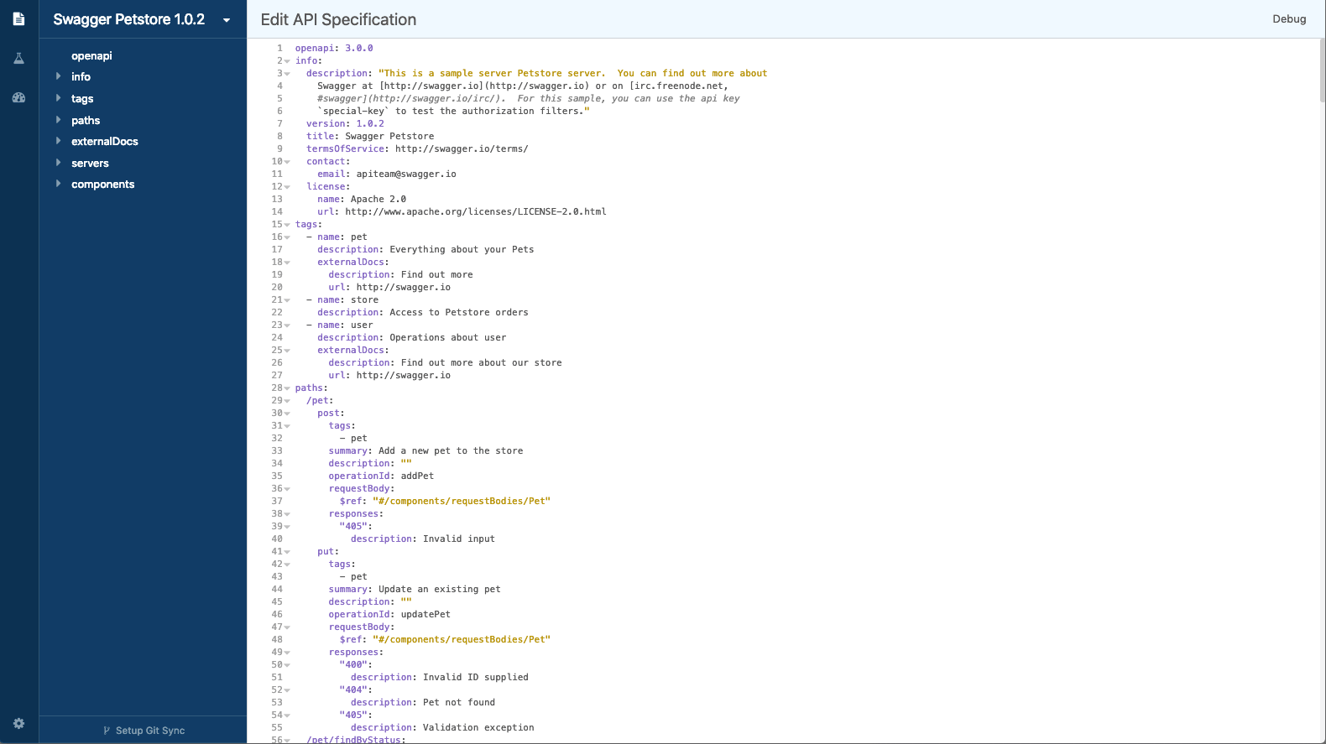The height and width of the screenshot is (744, 1326).
Task: Click the Debug link in header
Action: (x=1289, y=18)
